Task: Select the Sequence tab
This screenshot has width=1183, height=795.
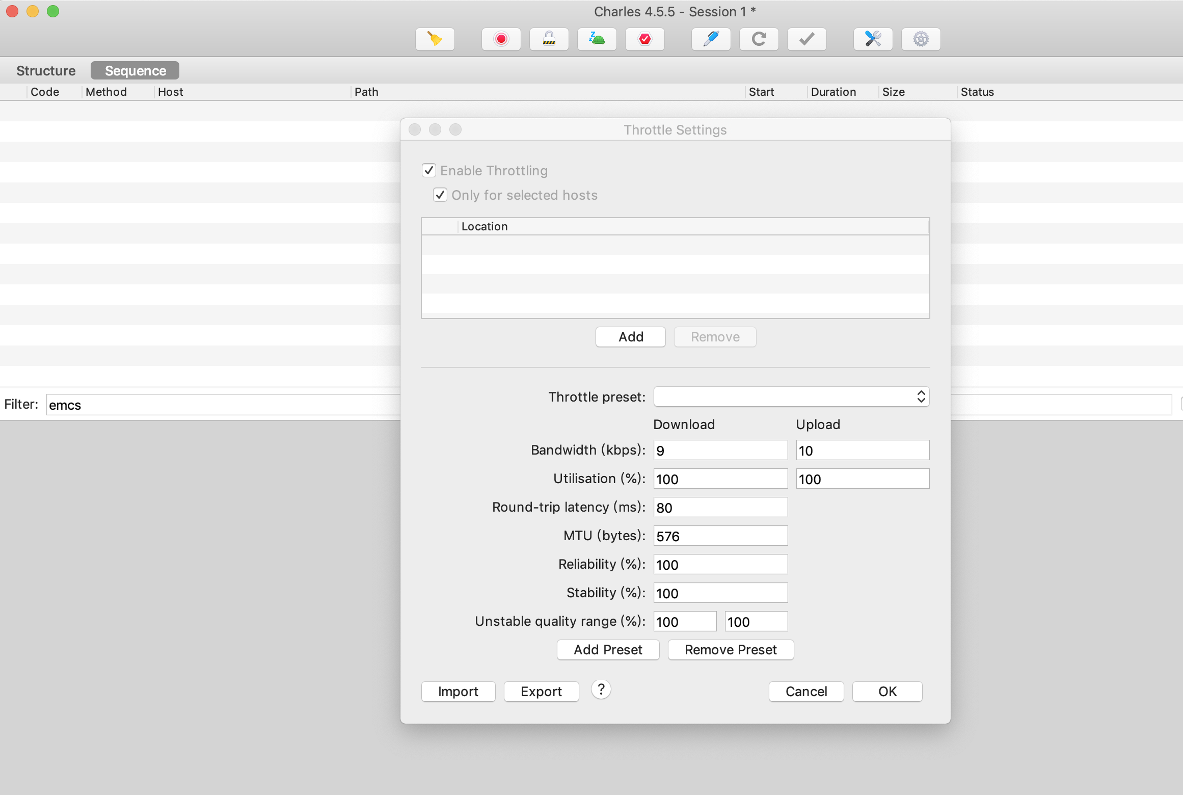Action: [135, 70]
